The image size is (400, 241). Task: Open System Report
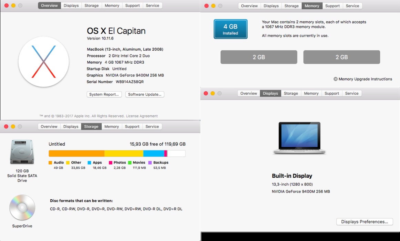click(104, 94)
